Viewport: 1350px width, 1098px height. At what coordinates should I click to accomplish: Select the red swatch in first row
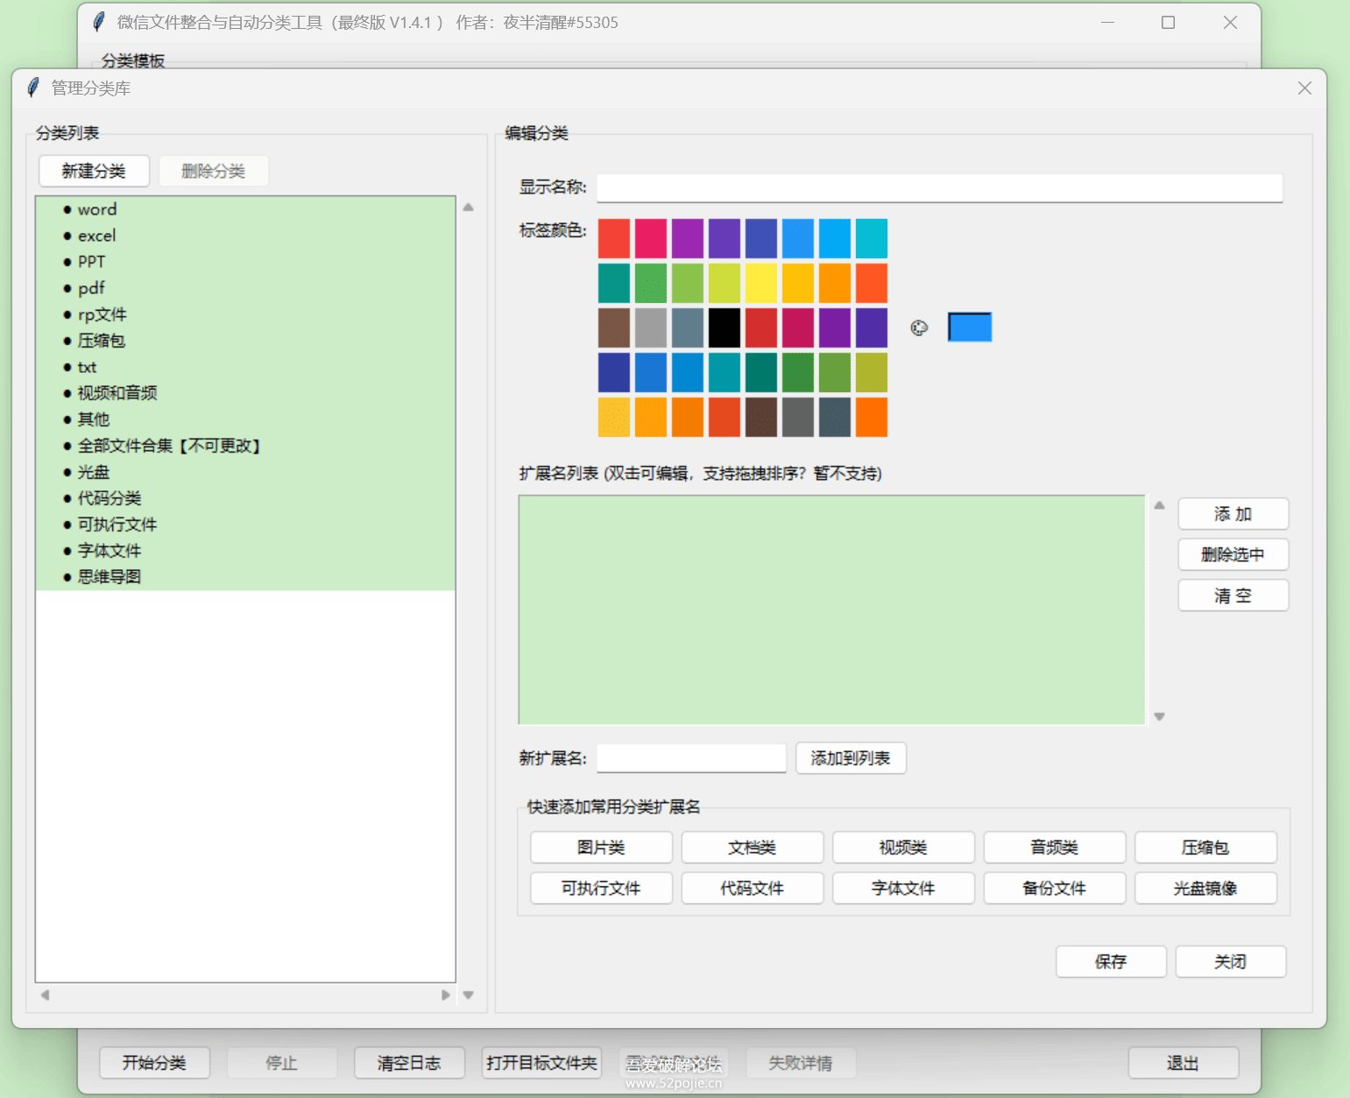tap(614, 238)
